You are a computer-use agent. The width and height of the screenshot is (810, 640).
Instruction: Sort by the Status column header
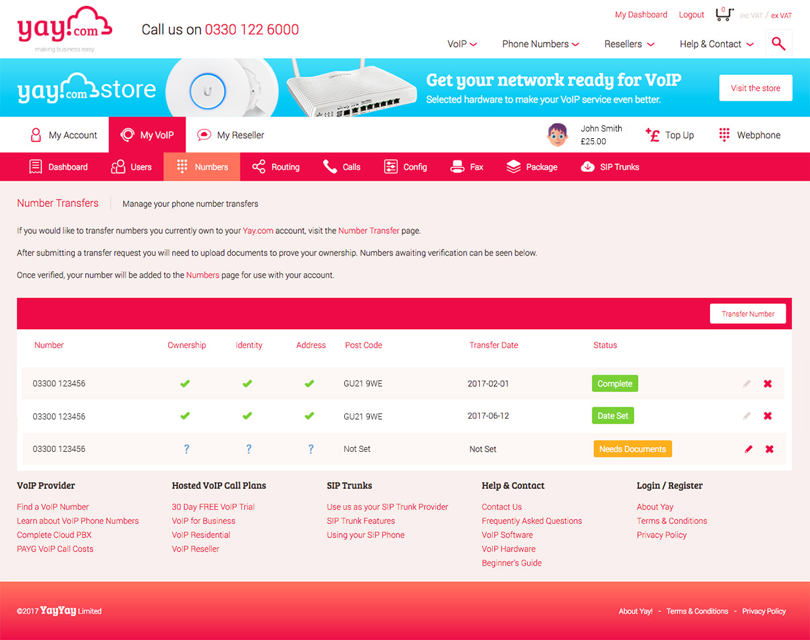click(x=605, y=345)
